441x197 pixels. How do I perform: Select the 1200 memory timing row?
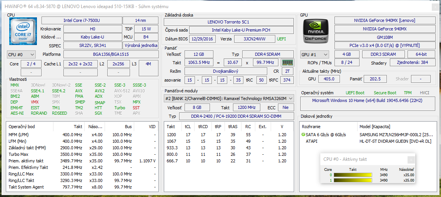point(229,135)
